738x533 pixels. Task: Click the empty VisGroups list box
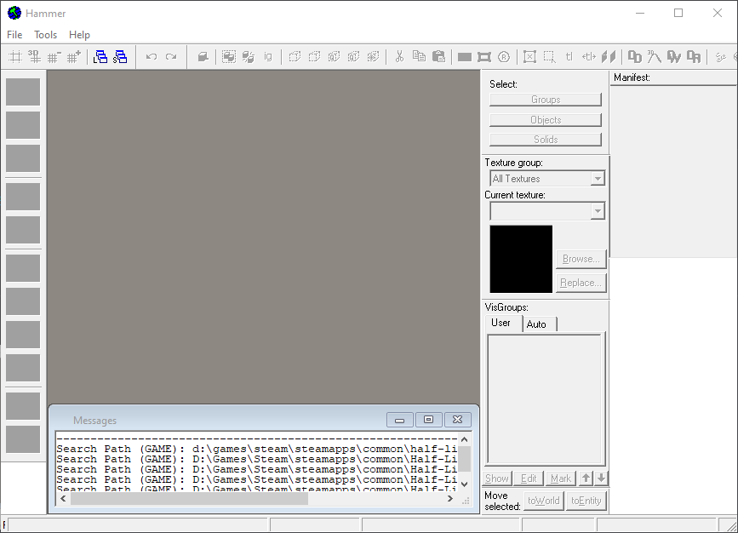[545, 399]
